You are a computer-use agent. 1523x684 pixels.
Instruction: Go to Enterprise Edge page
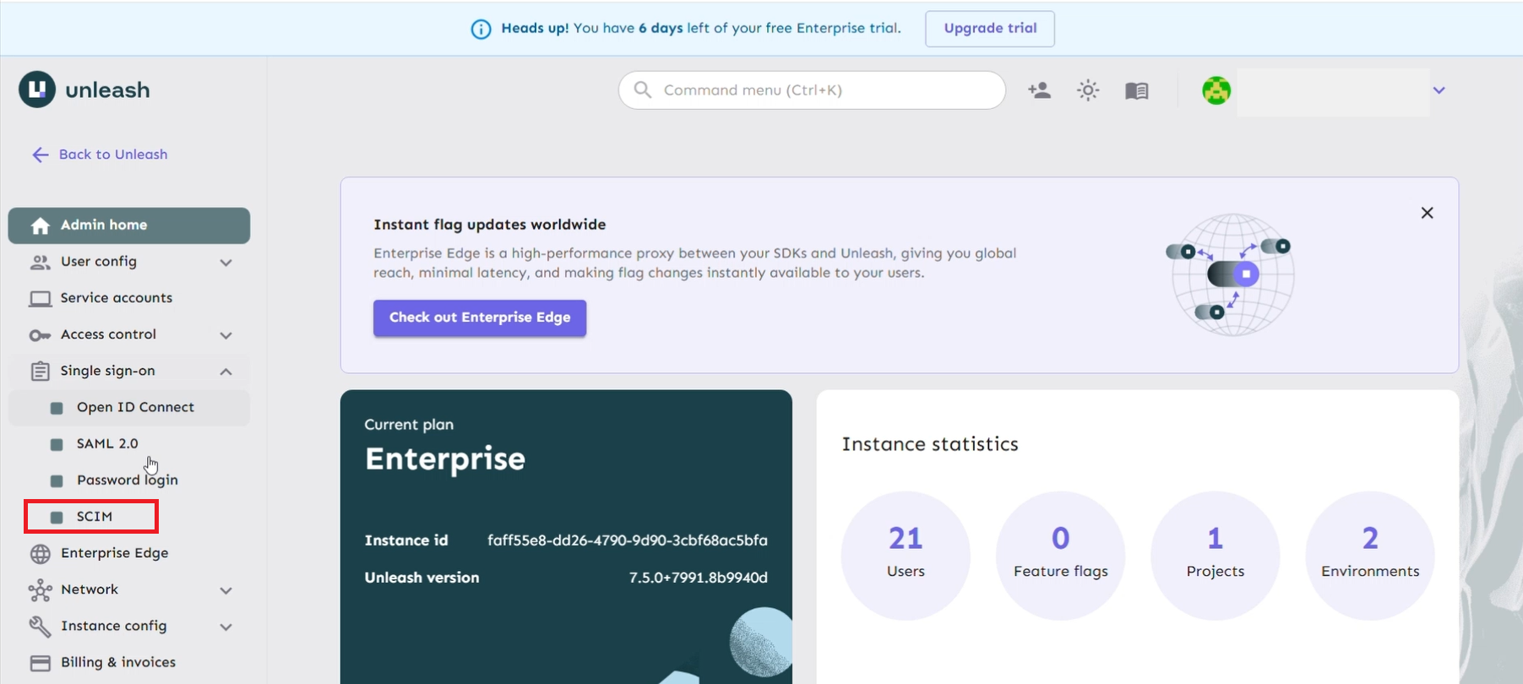[129, 553]
